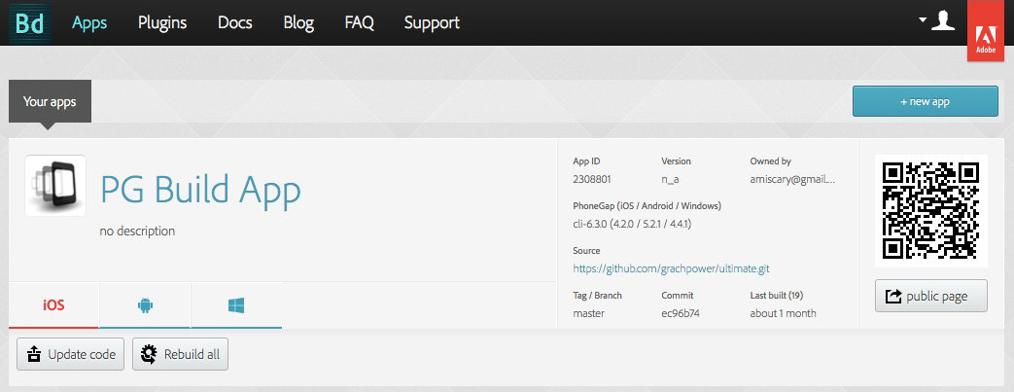
Task: Click the QR code image
Action: pyautogui.click(x=931, y=211)
